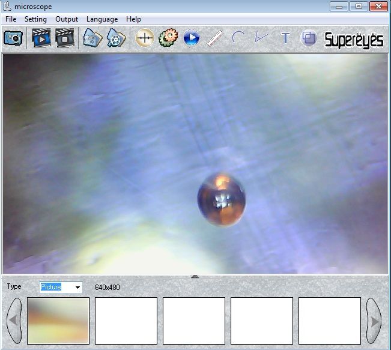Select the angle measurement tool
This screenshot has width=391, height=350.
pos(261,37)
